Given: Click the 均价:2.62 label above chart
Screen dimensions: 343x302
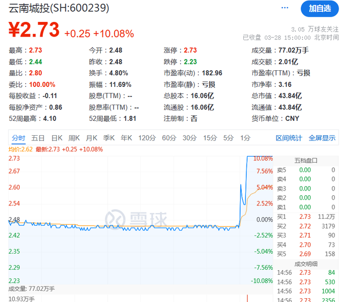Looking at the screenshot, I should [x=20, y=149].
